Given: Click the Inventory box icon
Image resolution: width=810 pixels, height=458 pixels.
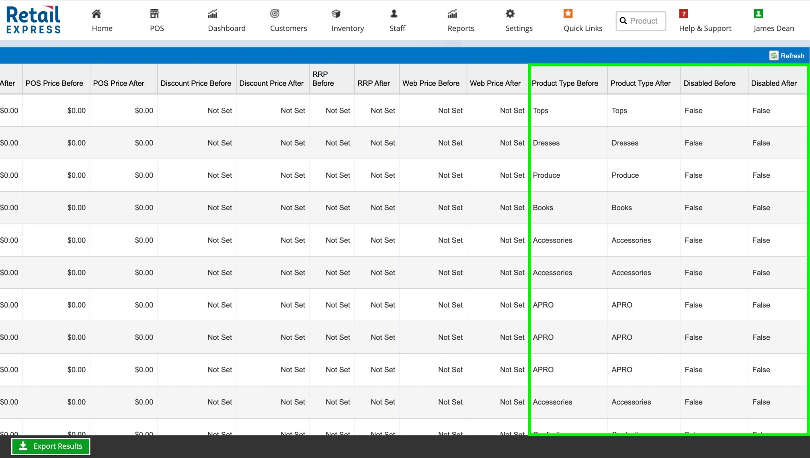Looking at the screenshot, I should [x=336, y=14].
